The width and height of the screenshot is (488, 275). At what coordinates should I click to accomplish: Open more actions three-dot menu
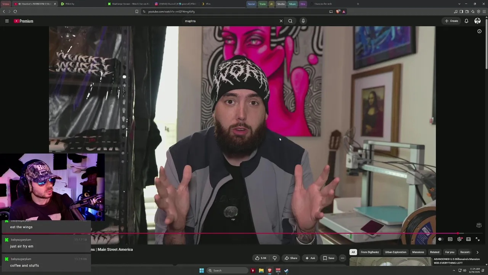[x=342, y=258]
